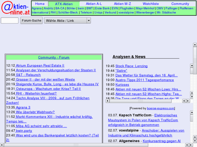Open thread Atrium European Real Estate II
This screenshot has height=147, width=197.
(40, 66)
